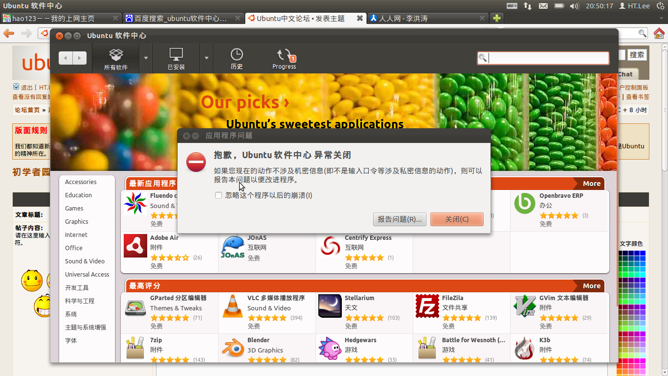The image size is (668, 376).
Task: Select the Games category
Action: coord(74,208)
